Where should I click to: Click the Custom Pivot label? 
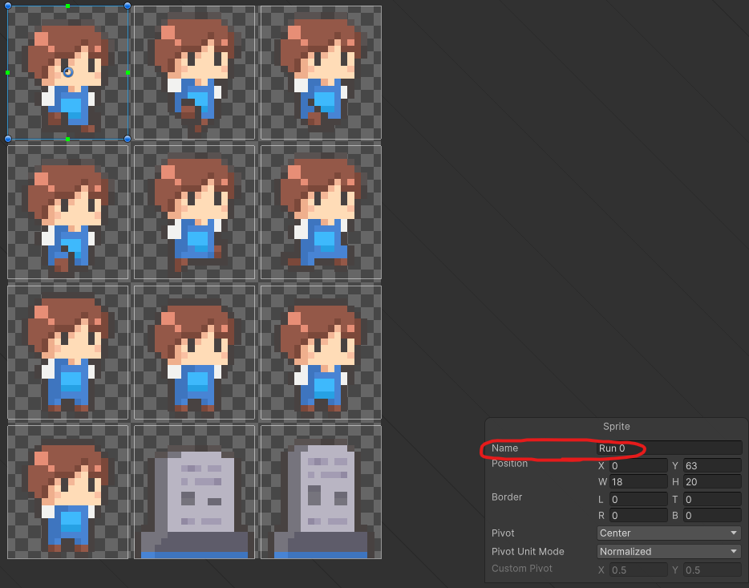(x=521, y=569)
